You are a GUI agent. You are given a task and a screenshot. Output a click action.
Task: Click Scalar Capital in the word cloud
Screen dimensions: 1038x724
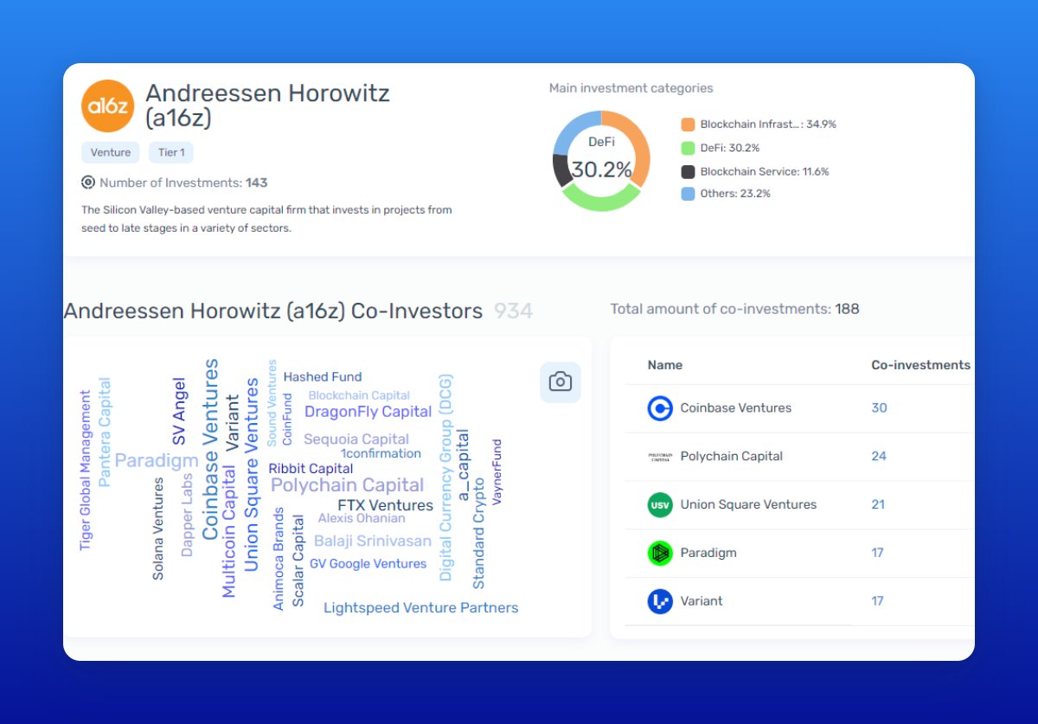pos(298,561)
